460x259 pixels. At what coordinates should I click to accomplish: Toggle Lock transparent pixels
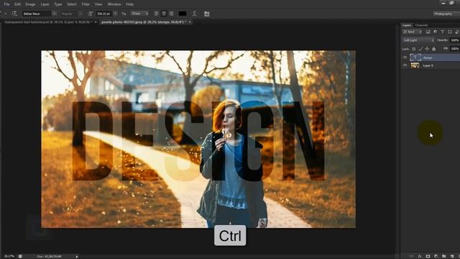pos(414,49)
